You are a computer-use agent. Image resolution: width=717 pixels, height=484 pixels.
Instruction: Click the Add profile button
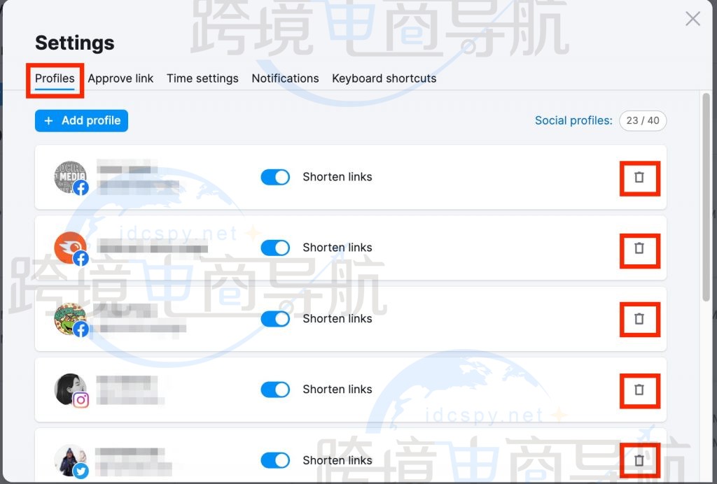[x=81, y=120]
